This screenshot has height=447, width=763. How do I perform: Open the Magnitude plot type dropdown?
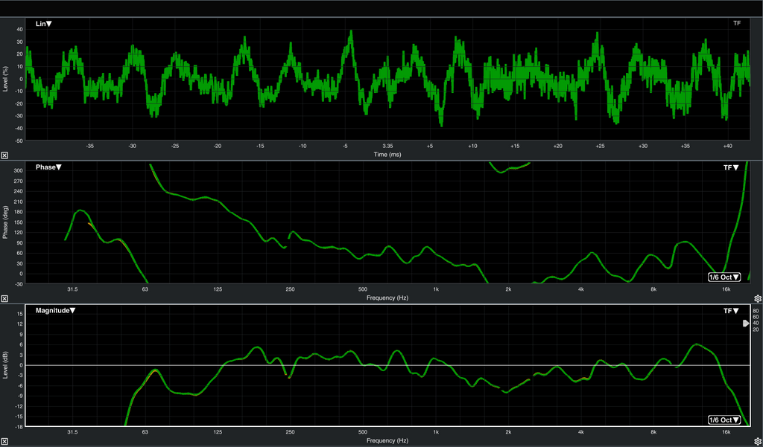pyautogui.click(x=55, y=310)
